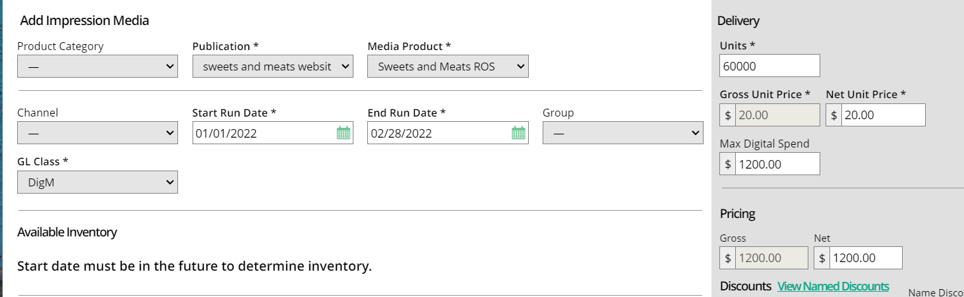964x297 pixels.
Task: Expand the Product Category dropdown
Action: coord(97,67)
